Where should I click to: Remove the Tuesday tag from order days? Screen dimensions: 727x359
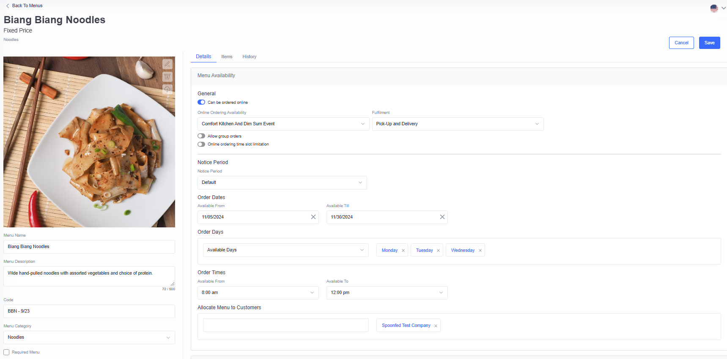(438, 251)
